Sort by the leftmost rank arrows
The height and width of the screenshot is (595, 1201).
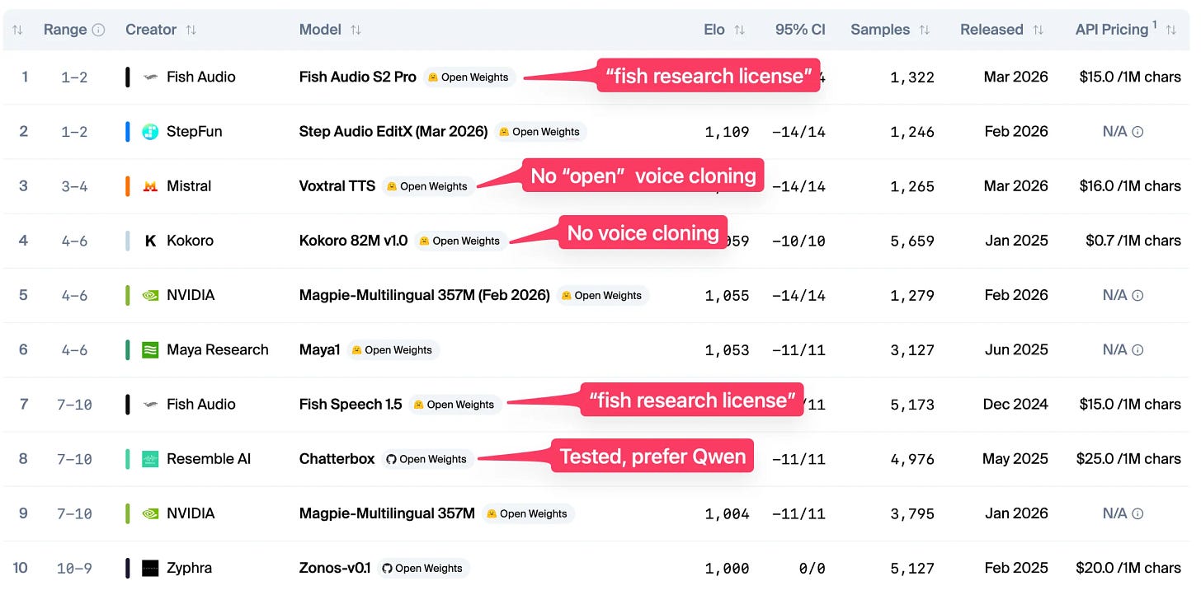(17, 30)
